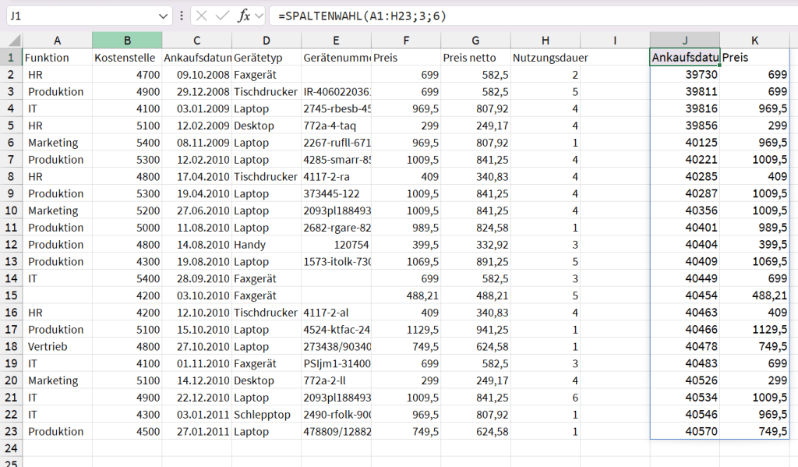Select row 1 header

[11, 58]
